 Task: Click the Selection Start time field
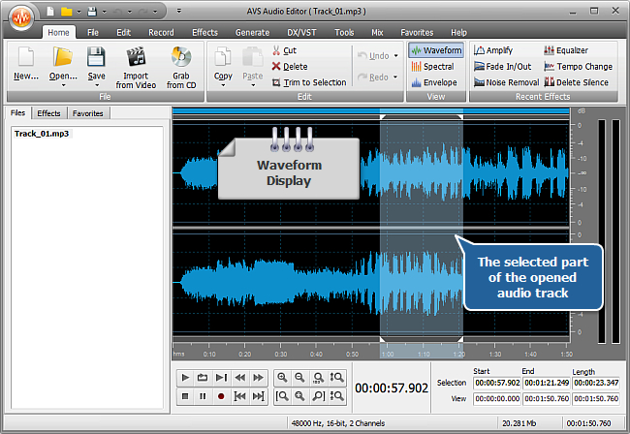pyautogui.click(x=497, y=383)
